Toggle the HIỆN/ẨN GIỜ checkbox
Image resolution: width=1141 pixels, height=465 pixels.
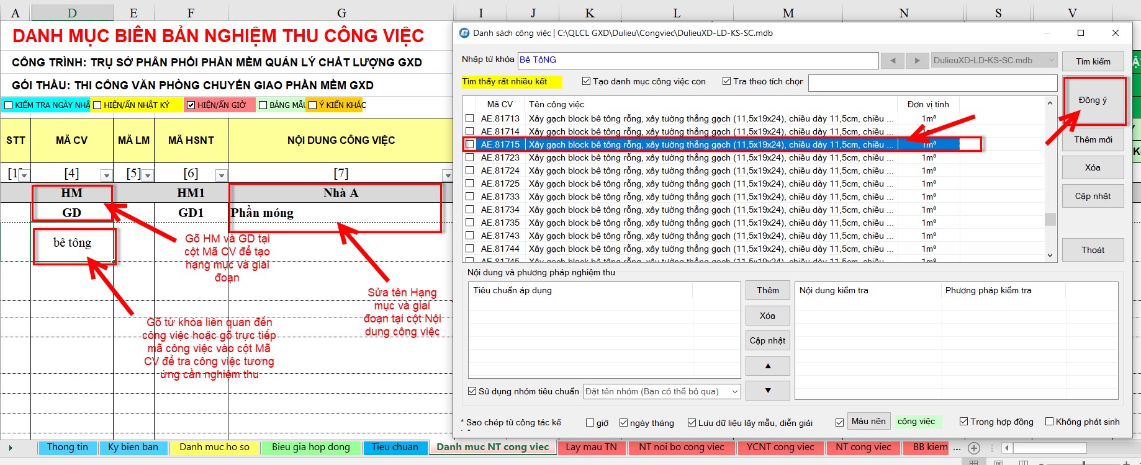(x=191, y=105)
